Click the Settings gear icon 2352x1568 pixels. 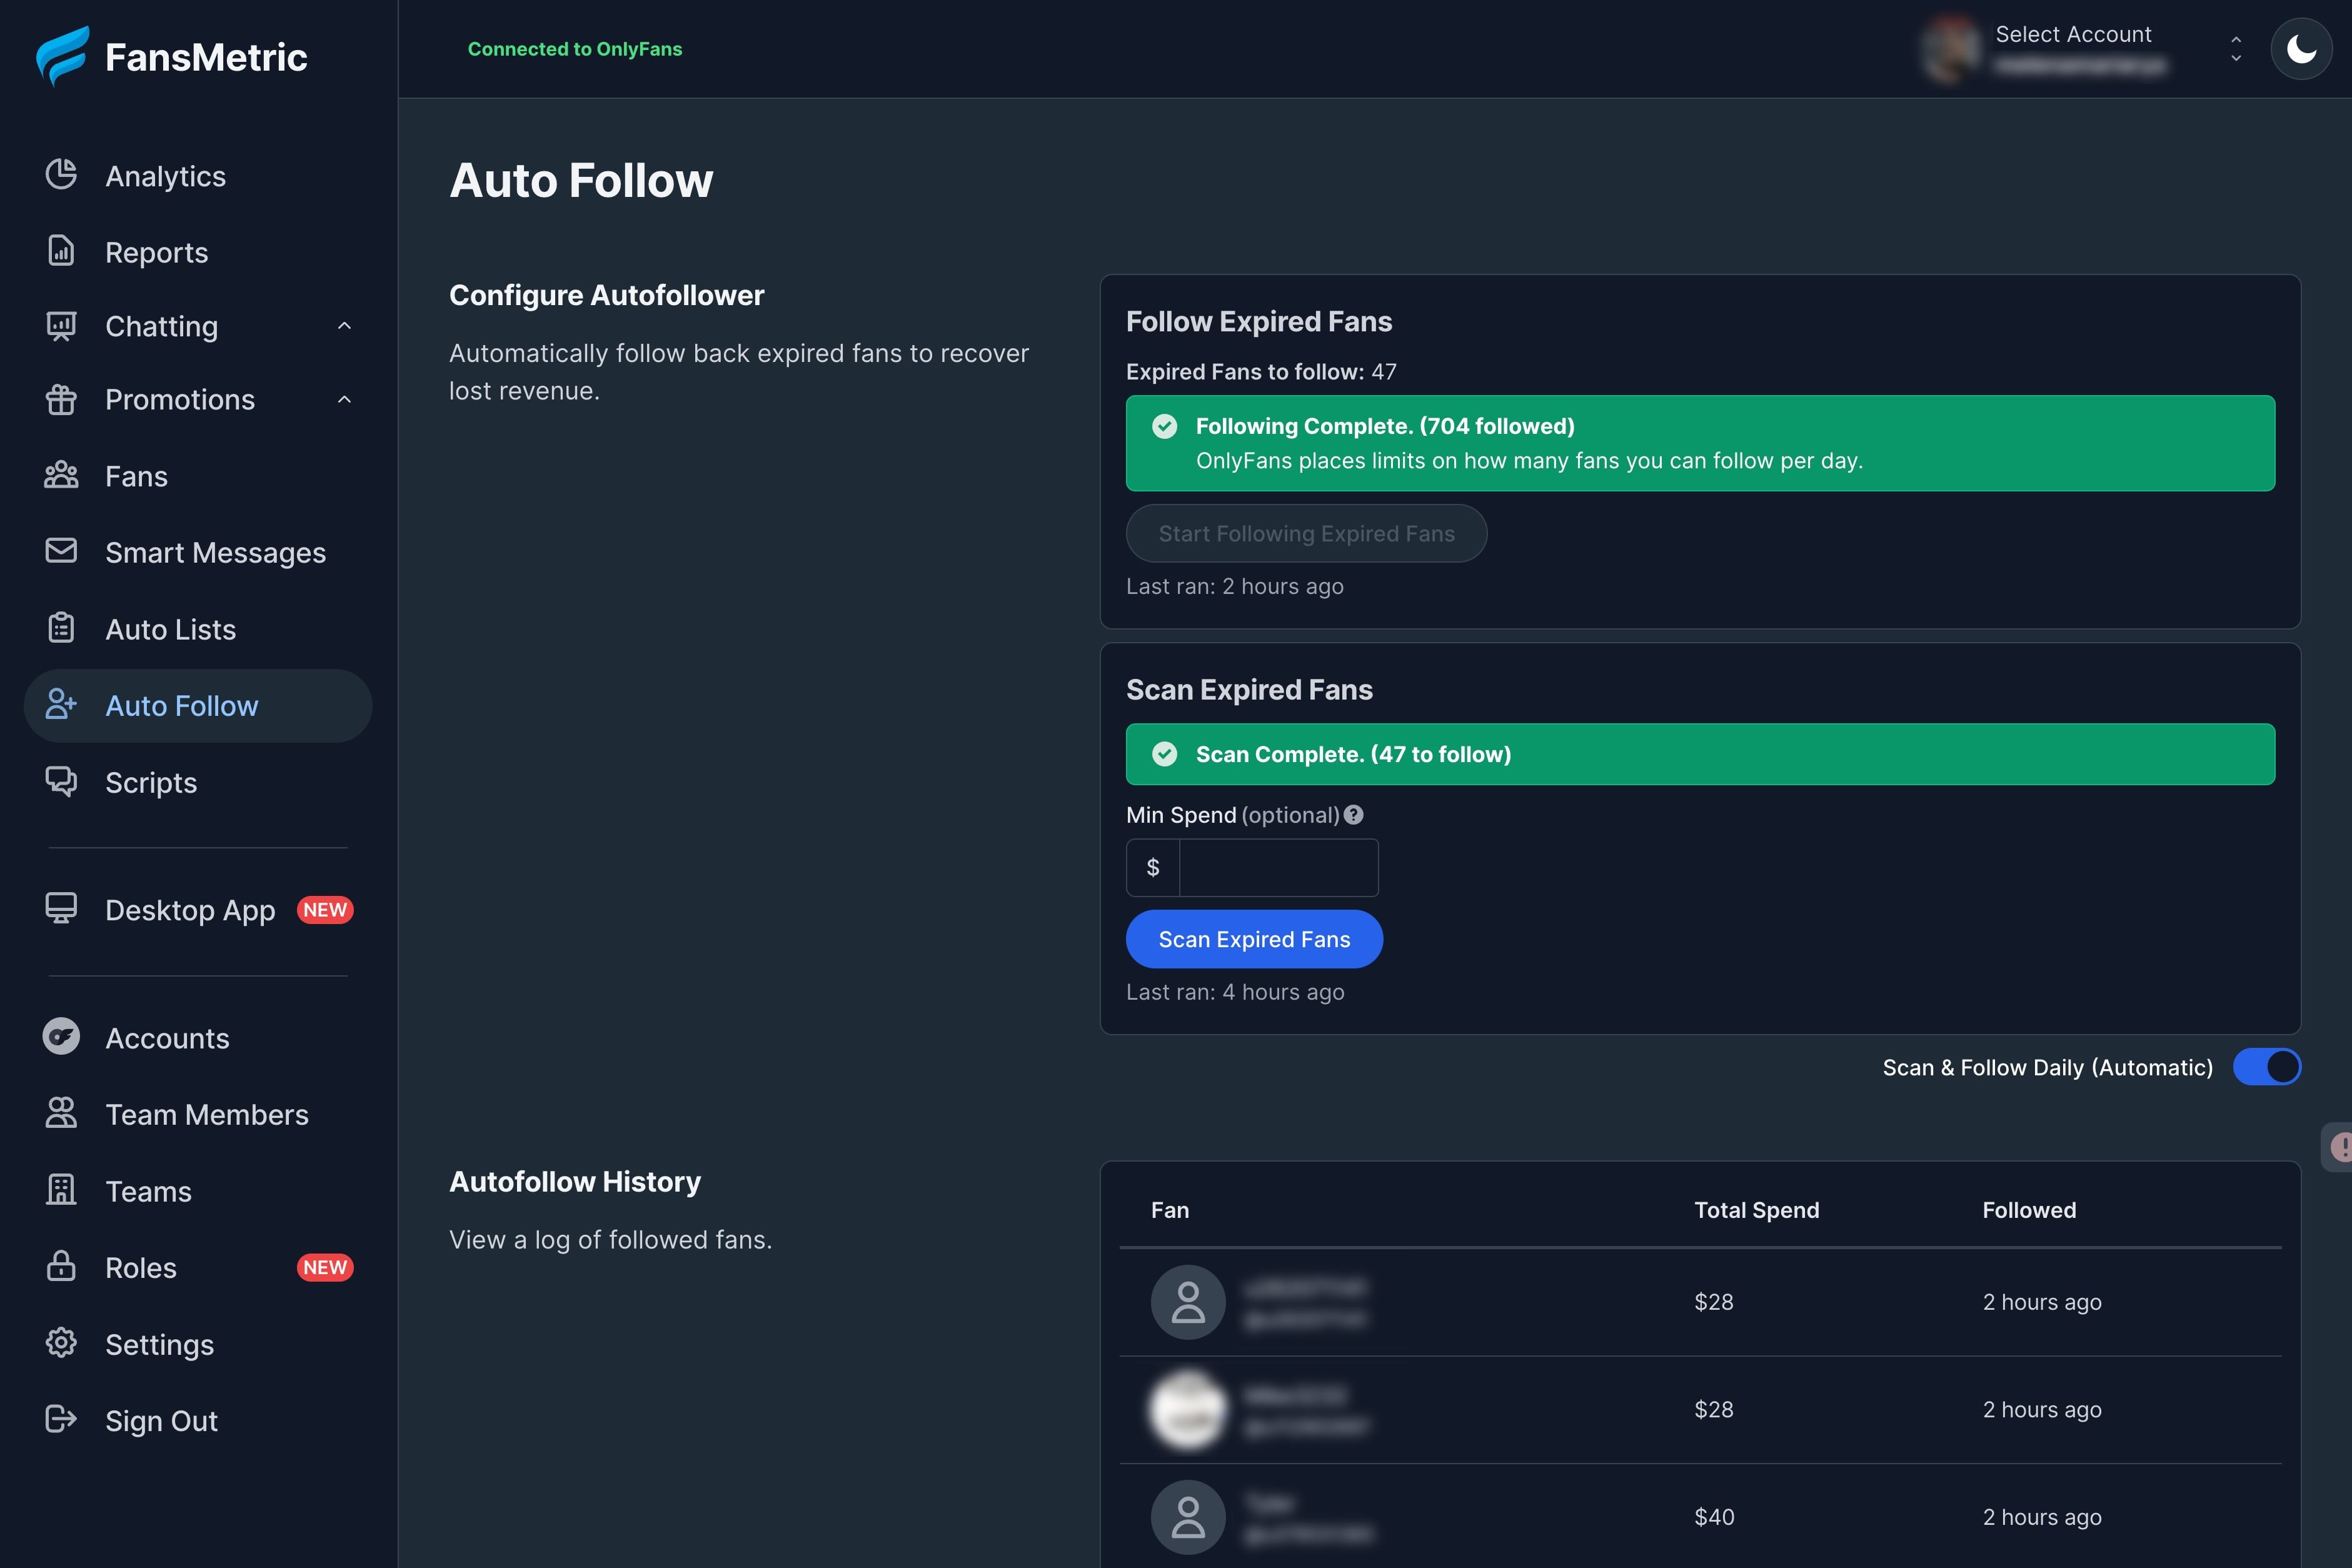pos(61,1343)
